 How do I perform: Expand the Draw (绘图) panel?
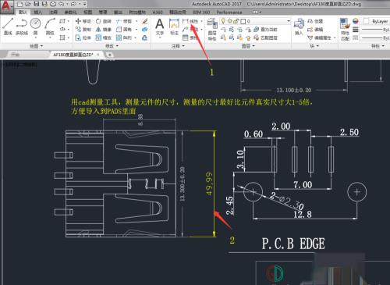[x=36, y=46]
